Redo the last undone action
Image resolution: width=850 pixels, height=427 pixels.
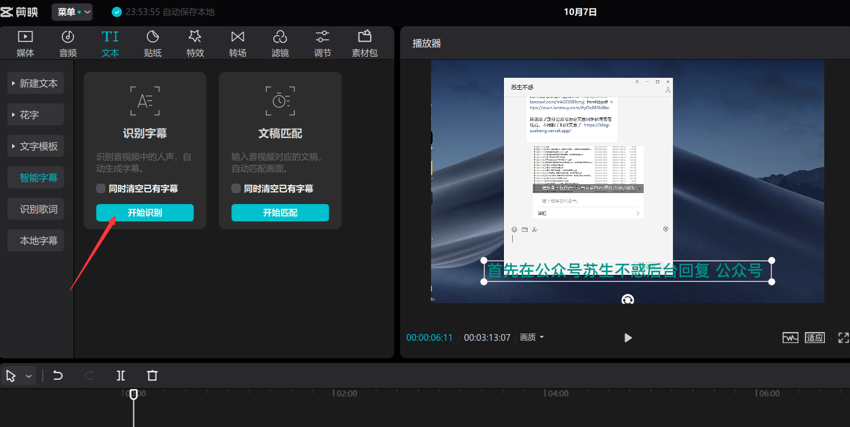[90, 376]
